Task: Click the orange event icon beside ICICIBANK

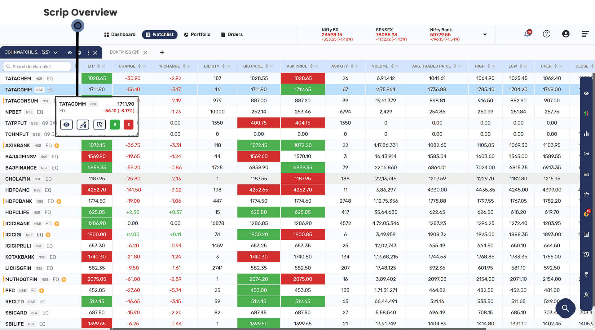Action: point(57,224)
